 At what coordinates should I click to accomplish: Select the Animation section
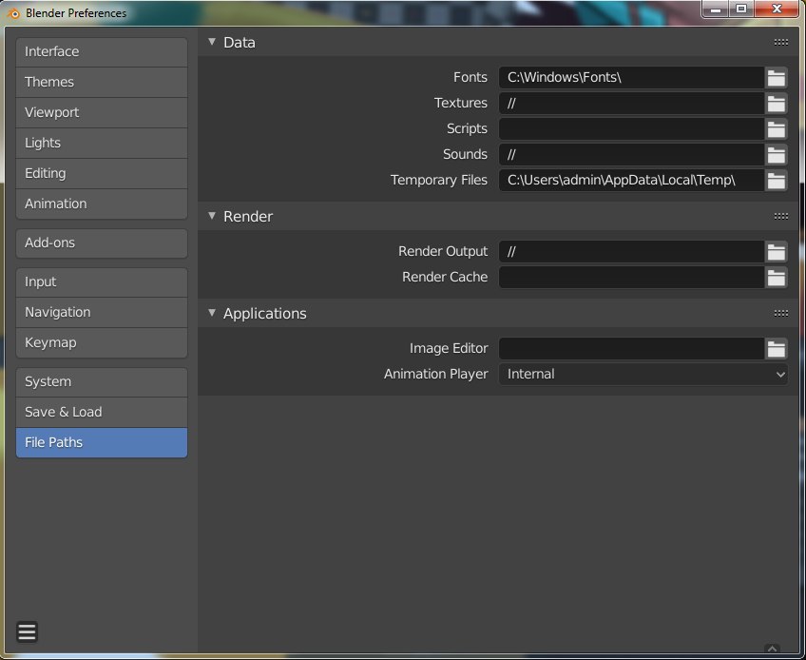coord(102,204)
